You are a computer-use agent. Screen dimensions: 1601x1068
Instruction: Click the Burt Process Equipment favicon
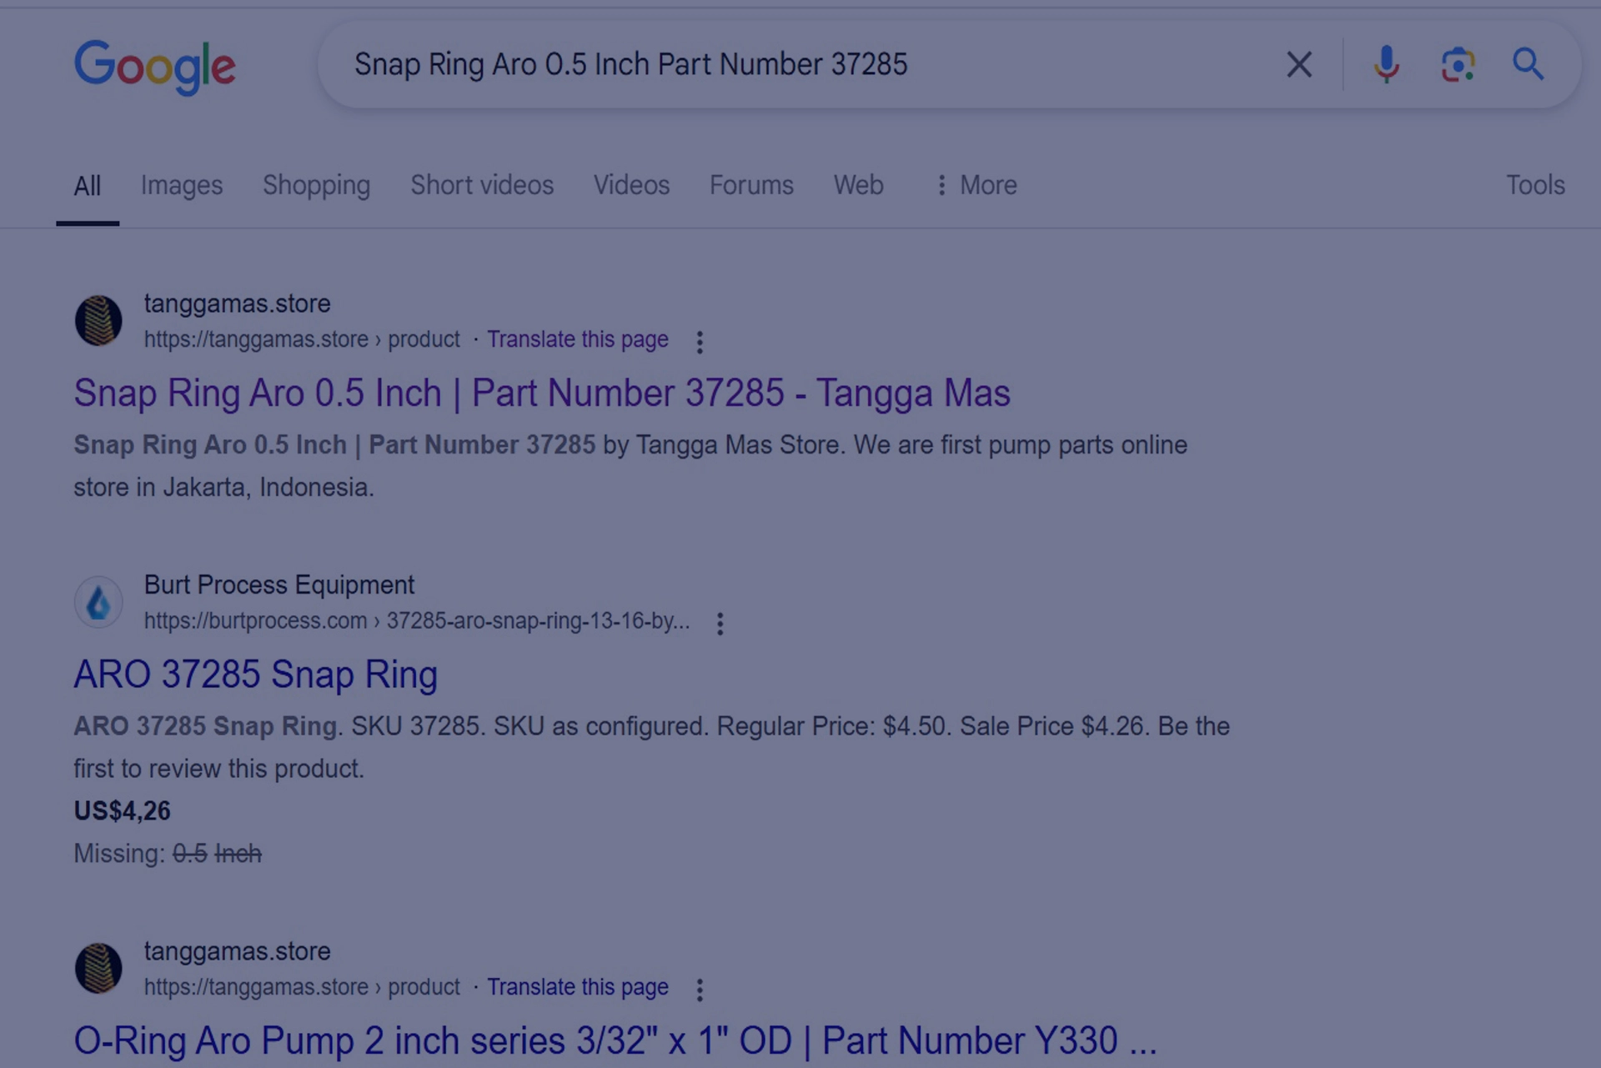(98, 602)
